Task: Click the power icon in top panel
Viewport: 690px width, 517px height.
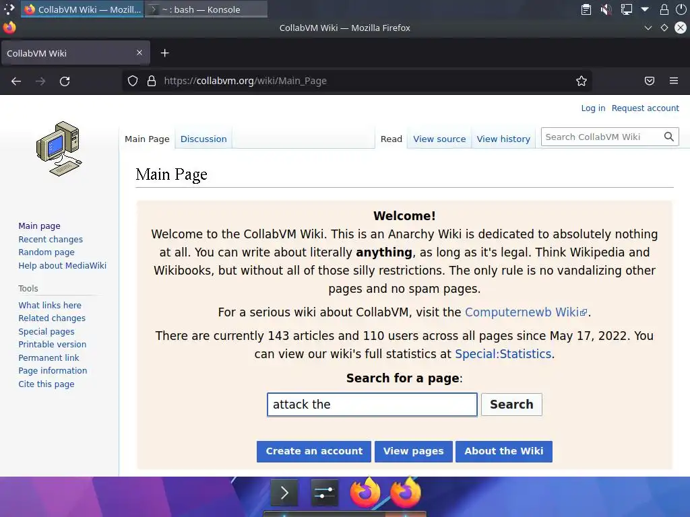Action: (x=683, y=9)
